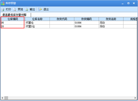Click the 退出 text label
The width and height of the screenshot is (138, 101).
46,9
